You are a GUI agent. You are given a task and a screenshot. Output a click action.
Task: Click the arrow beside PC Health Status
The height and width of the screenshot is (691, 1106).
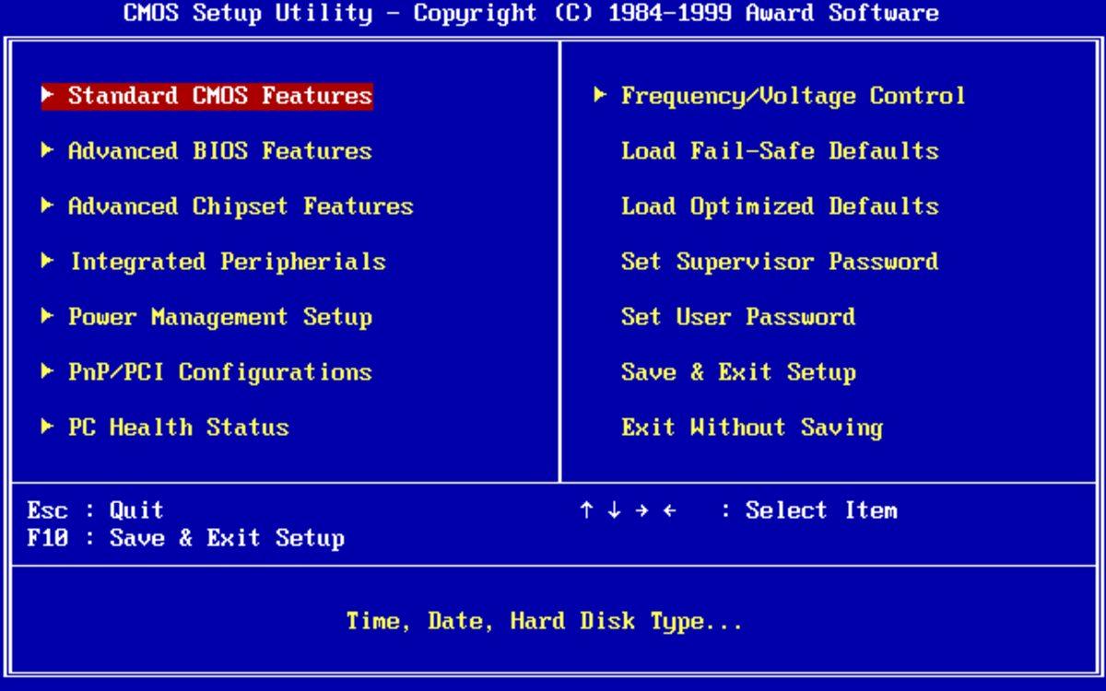click(x=47, y=427)
